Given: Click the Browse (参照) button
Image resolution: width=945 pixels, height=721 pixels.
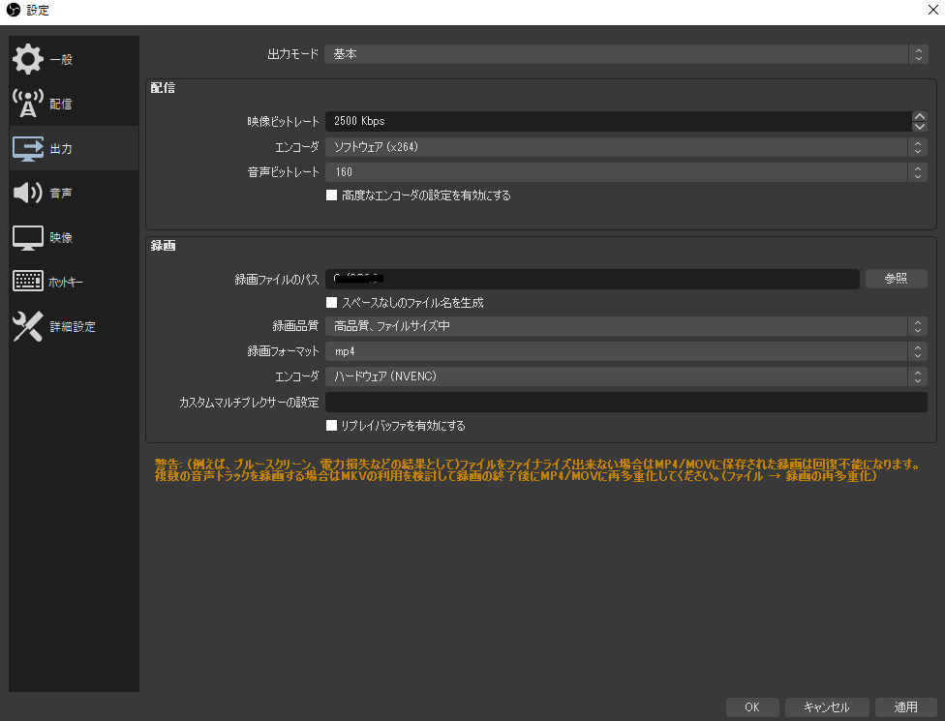Looking at the screenshot, I should click(x=896, y=279).
